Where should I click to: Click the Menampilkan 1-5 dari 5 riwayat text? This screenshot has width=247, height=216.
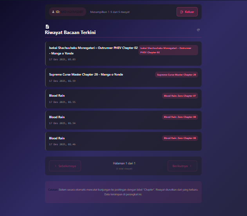110,12
